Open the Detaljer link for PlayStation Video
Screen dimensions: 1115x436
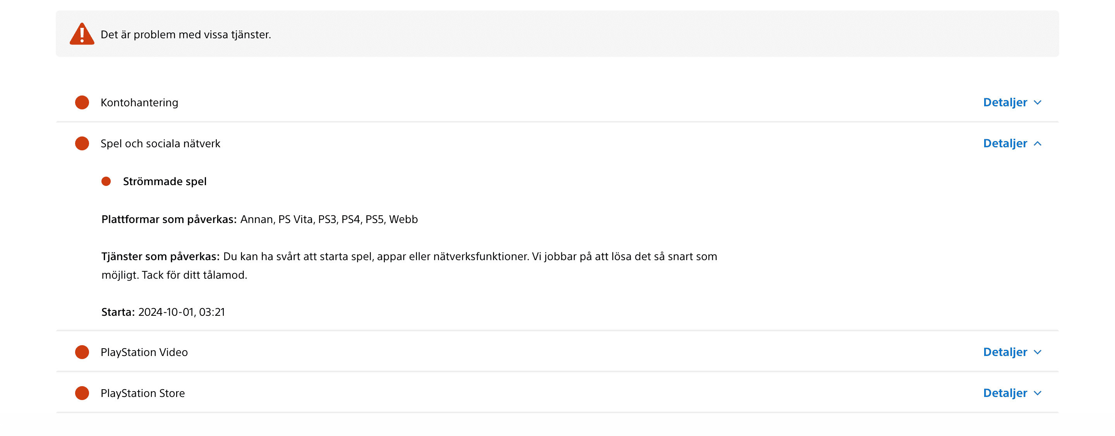coord(1005,352)
